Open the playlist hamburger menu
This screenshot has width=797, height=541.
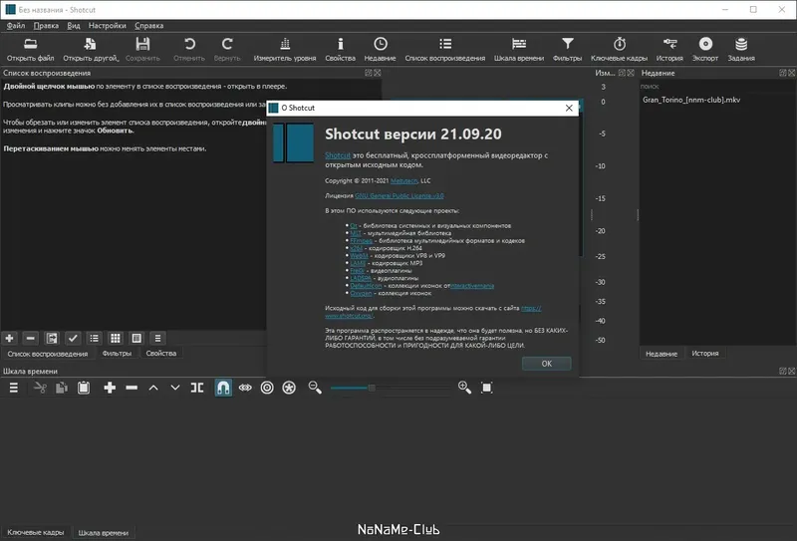tap(157, 338)
